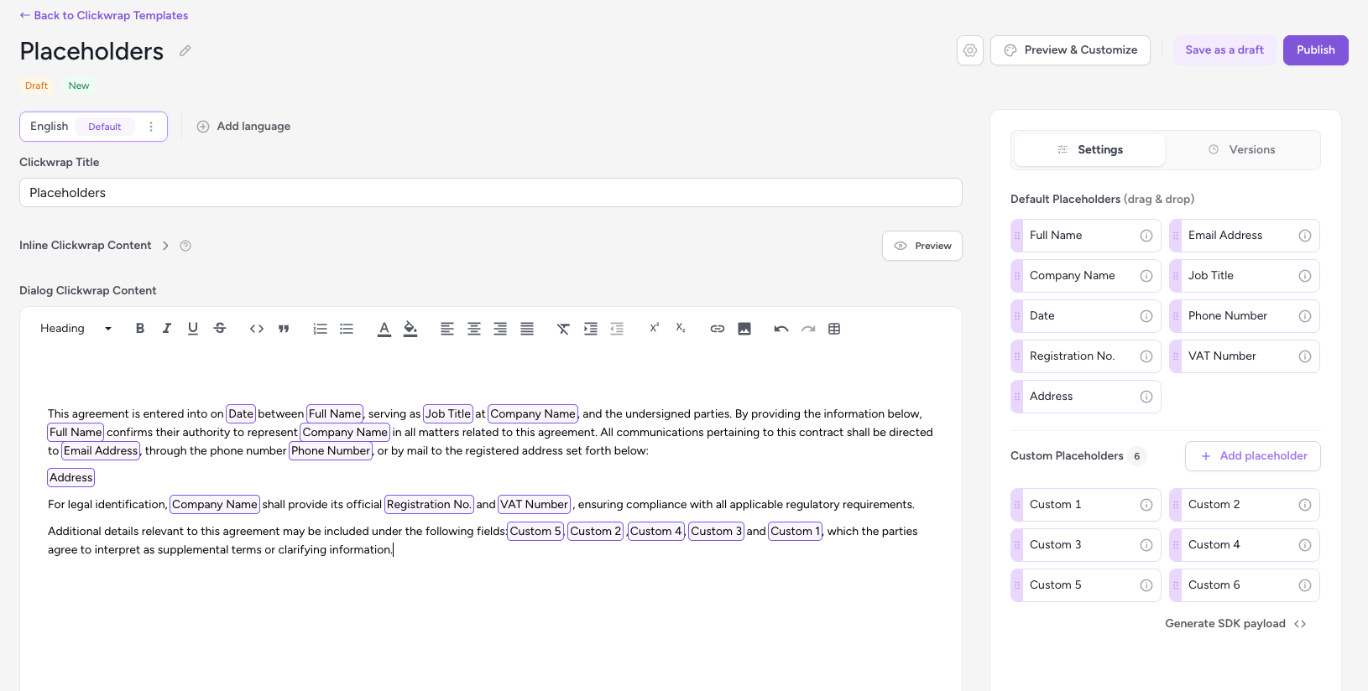The height and width of the screenshot is (691, 1368).
Task: Select the Address default placeholder chip
Action: tap(1085, 397)
